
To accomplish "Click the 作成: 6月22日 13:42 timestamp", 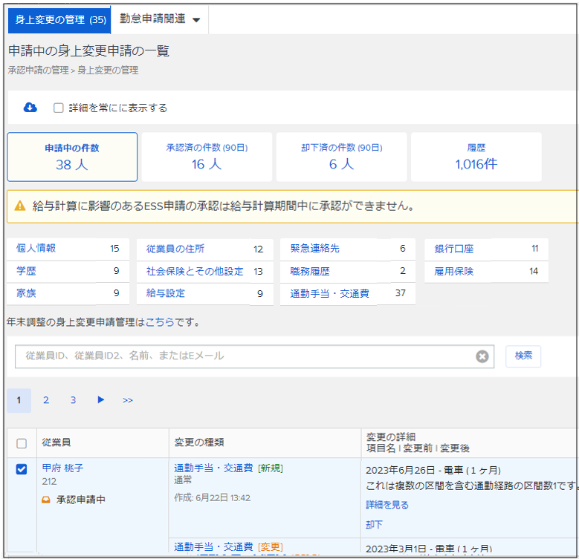I will 212,498.
